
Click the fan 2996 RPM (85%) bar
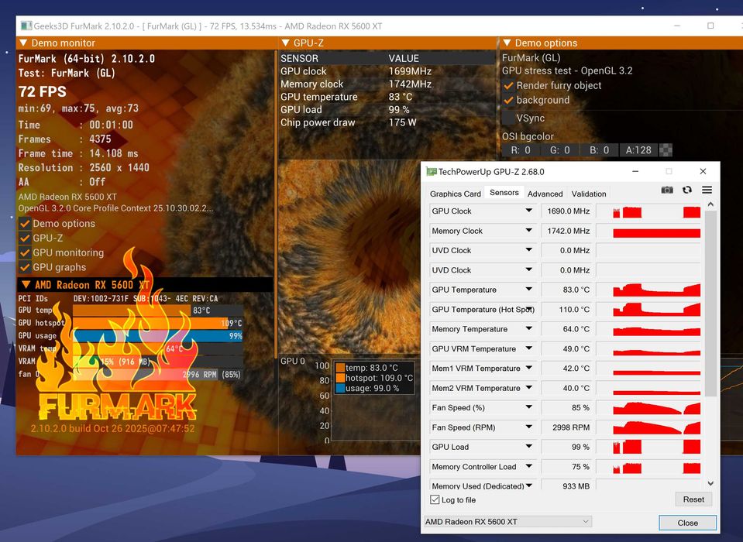(158, 374)
